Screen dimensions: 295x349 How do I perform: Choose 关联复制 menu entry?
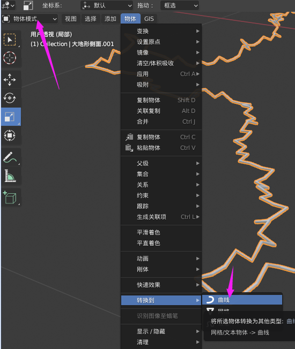161,111
